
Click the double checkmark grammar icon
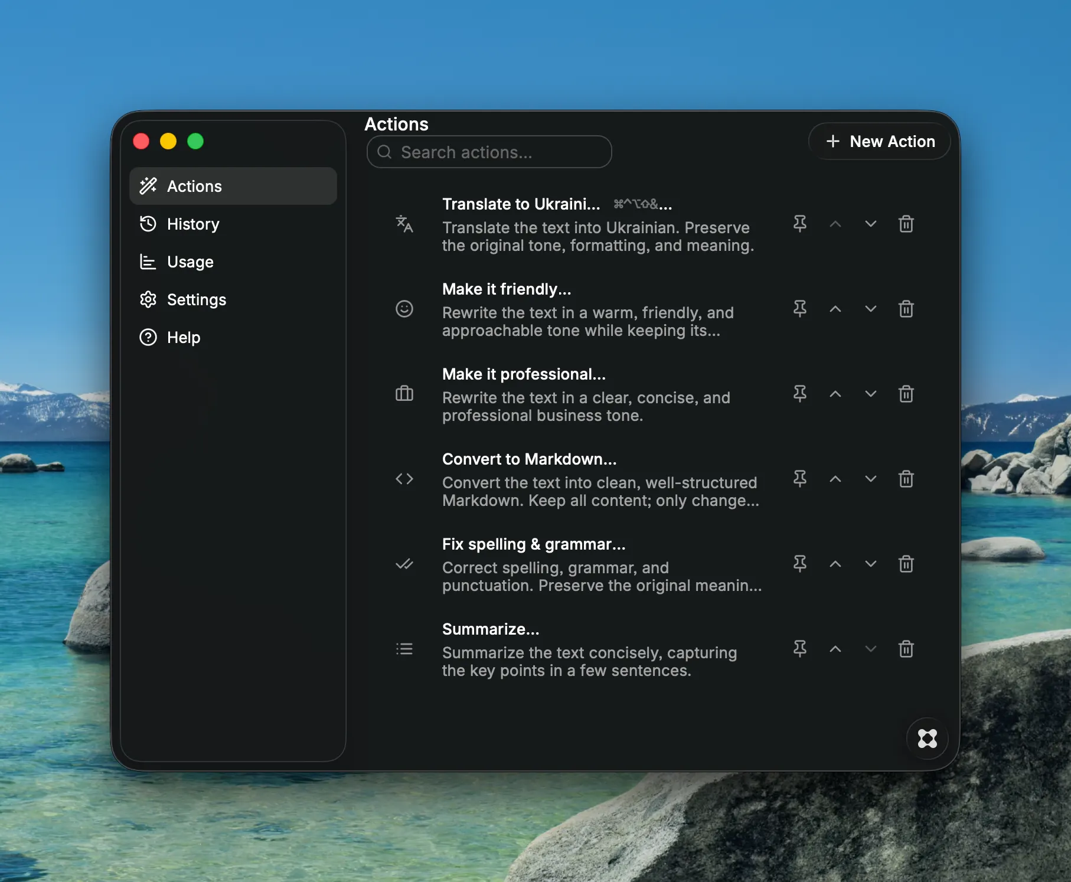point(404,564)
